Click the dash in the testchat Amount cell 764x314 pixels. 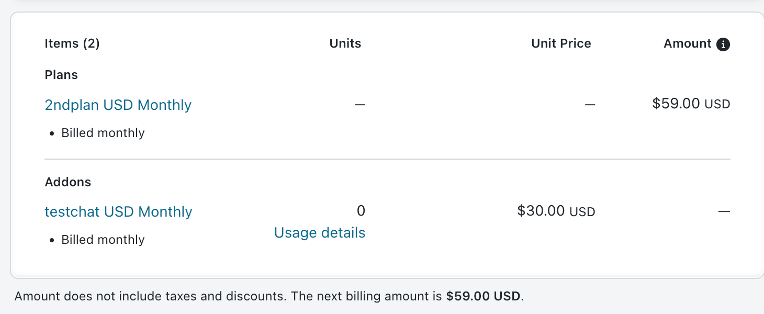[724, 211]
